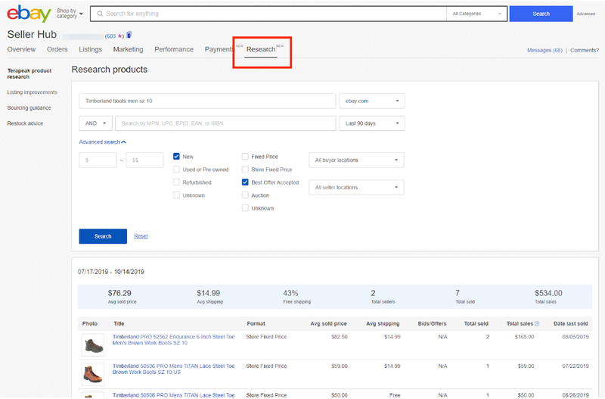Open the All Categories dropdown
Image resolution: width=605 pixels, height=399 pixels.
pyautogui.click(x=477, y=14)
